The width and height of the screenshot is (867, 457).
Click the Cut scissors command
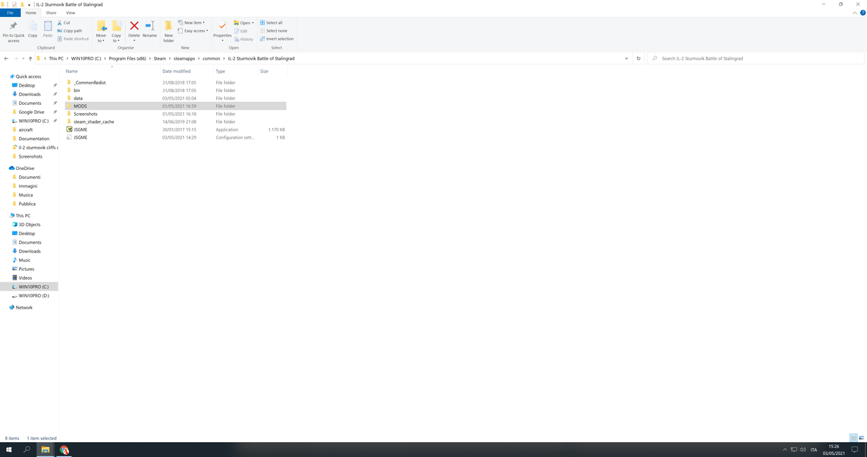pyautogui.click(x=64, y=22)
